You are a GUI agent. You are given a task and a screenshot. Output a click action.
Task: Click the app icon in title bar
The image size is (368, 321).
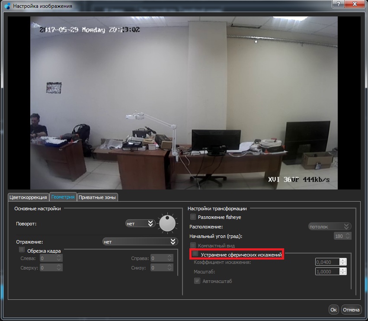[7, 6]
